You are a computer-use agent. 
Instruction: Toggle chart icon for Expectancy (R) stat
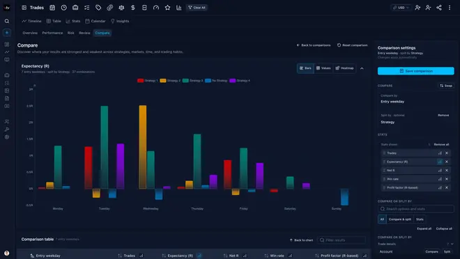pos(440,162)
